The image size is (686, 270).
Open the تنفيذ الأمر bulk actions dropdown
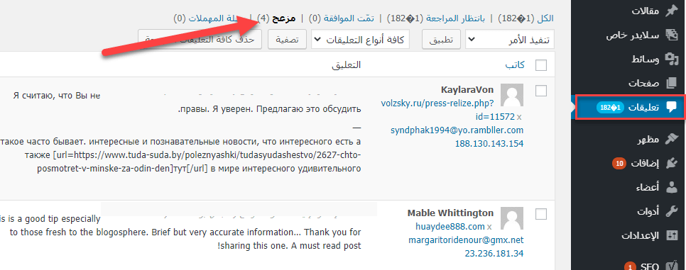(x=510, y=40)
